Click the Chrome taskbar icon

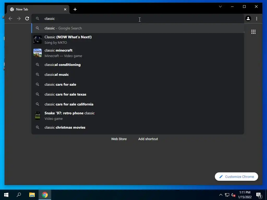point(45,195)
